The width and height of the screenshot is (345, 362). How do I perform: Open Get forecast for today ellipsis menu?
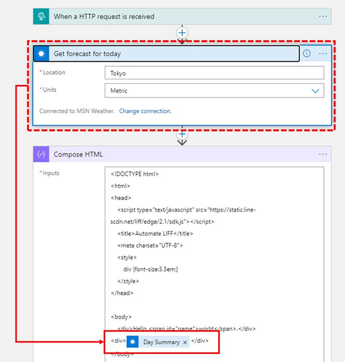click(x=322, y=54)
